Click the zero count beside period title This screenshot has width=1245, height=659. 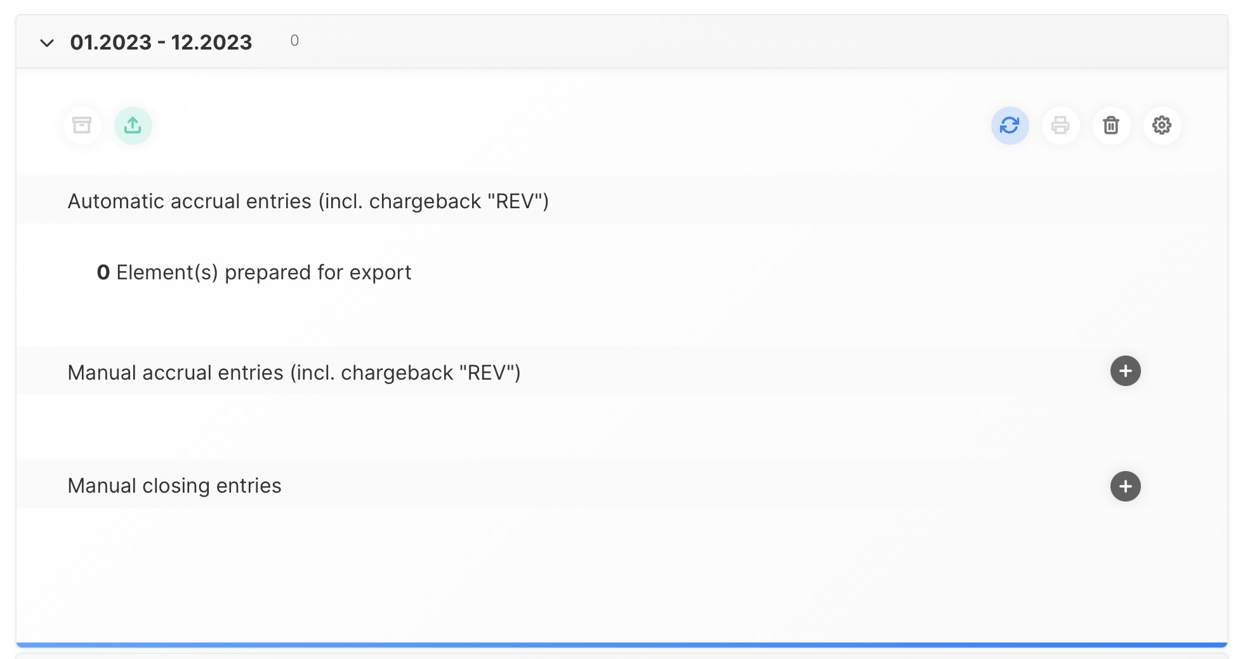(294, 41)
